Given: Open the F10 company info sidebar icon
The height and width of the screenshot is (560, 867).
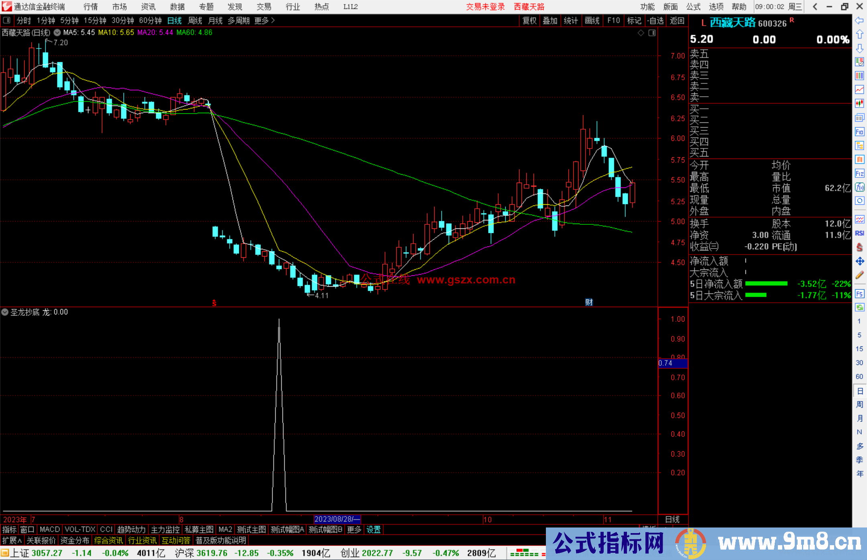Looking at the screenshot, I should pos(859,132).
